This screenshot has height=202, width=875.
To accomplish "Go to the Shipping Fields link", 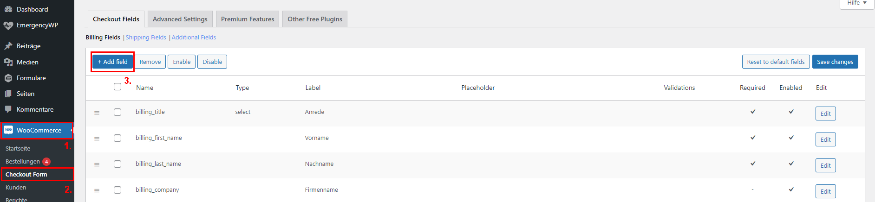I will (x=146, y=37).
